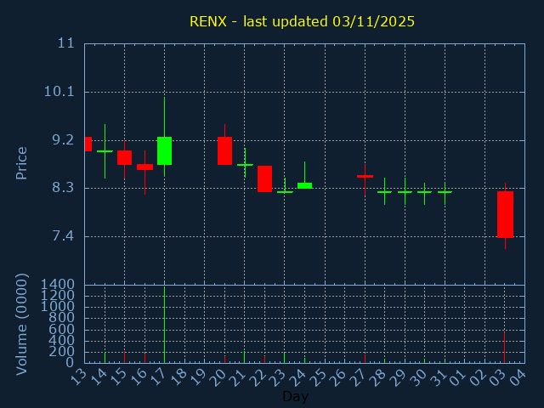Viewport: 544px width, 408px height.
Task: Click the 04 day tick label
Action: coord(517,376)
